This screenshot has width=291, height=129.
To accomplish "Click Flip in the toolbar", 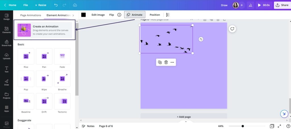I will tap(111, 15).
